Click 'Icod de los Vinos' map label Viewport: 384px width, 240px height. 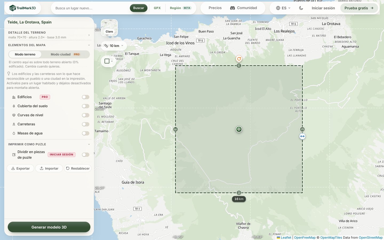(180, 43)
